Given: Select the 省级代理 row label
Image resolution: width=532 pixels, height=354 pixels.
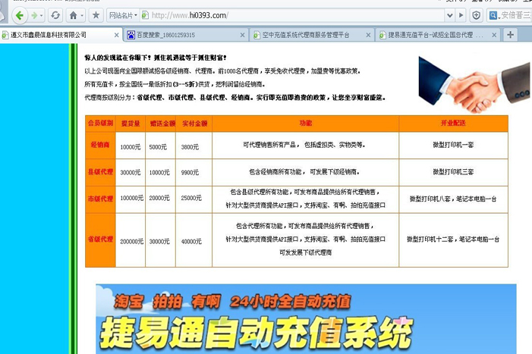Looking at the screenshot, I should 100,240.
